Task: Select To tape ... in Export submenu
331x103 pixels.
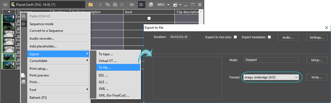Action: (x=118, y=54)
